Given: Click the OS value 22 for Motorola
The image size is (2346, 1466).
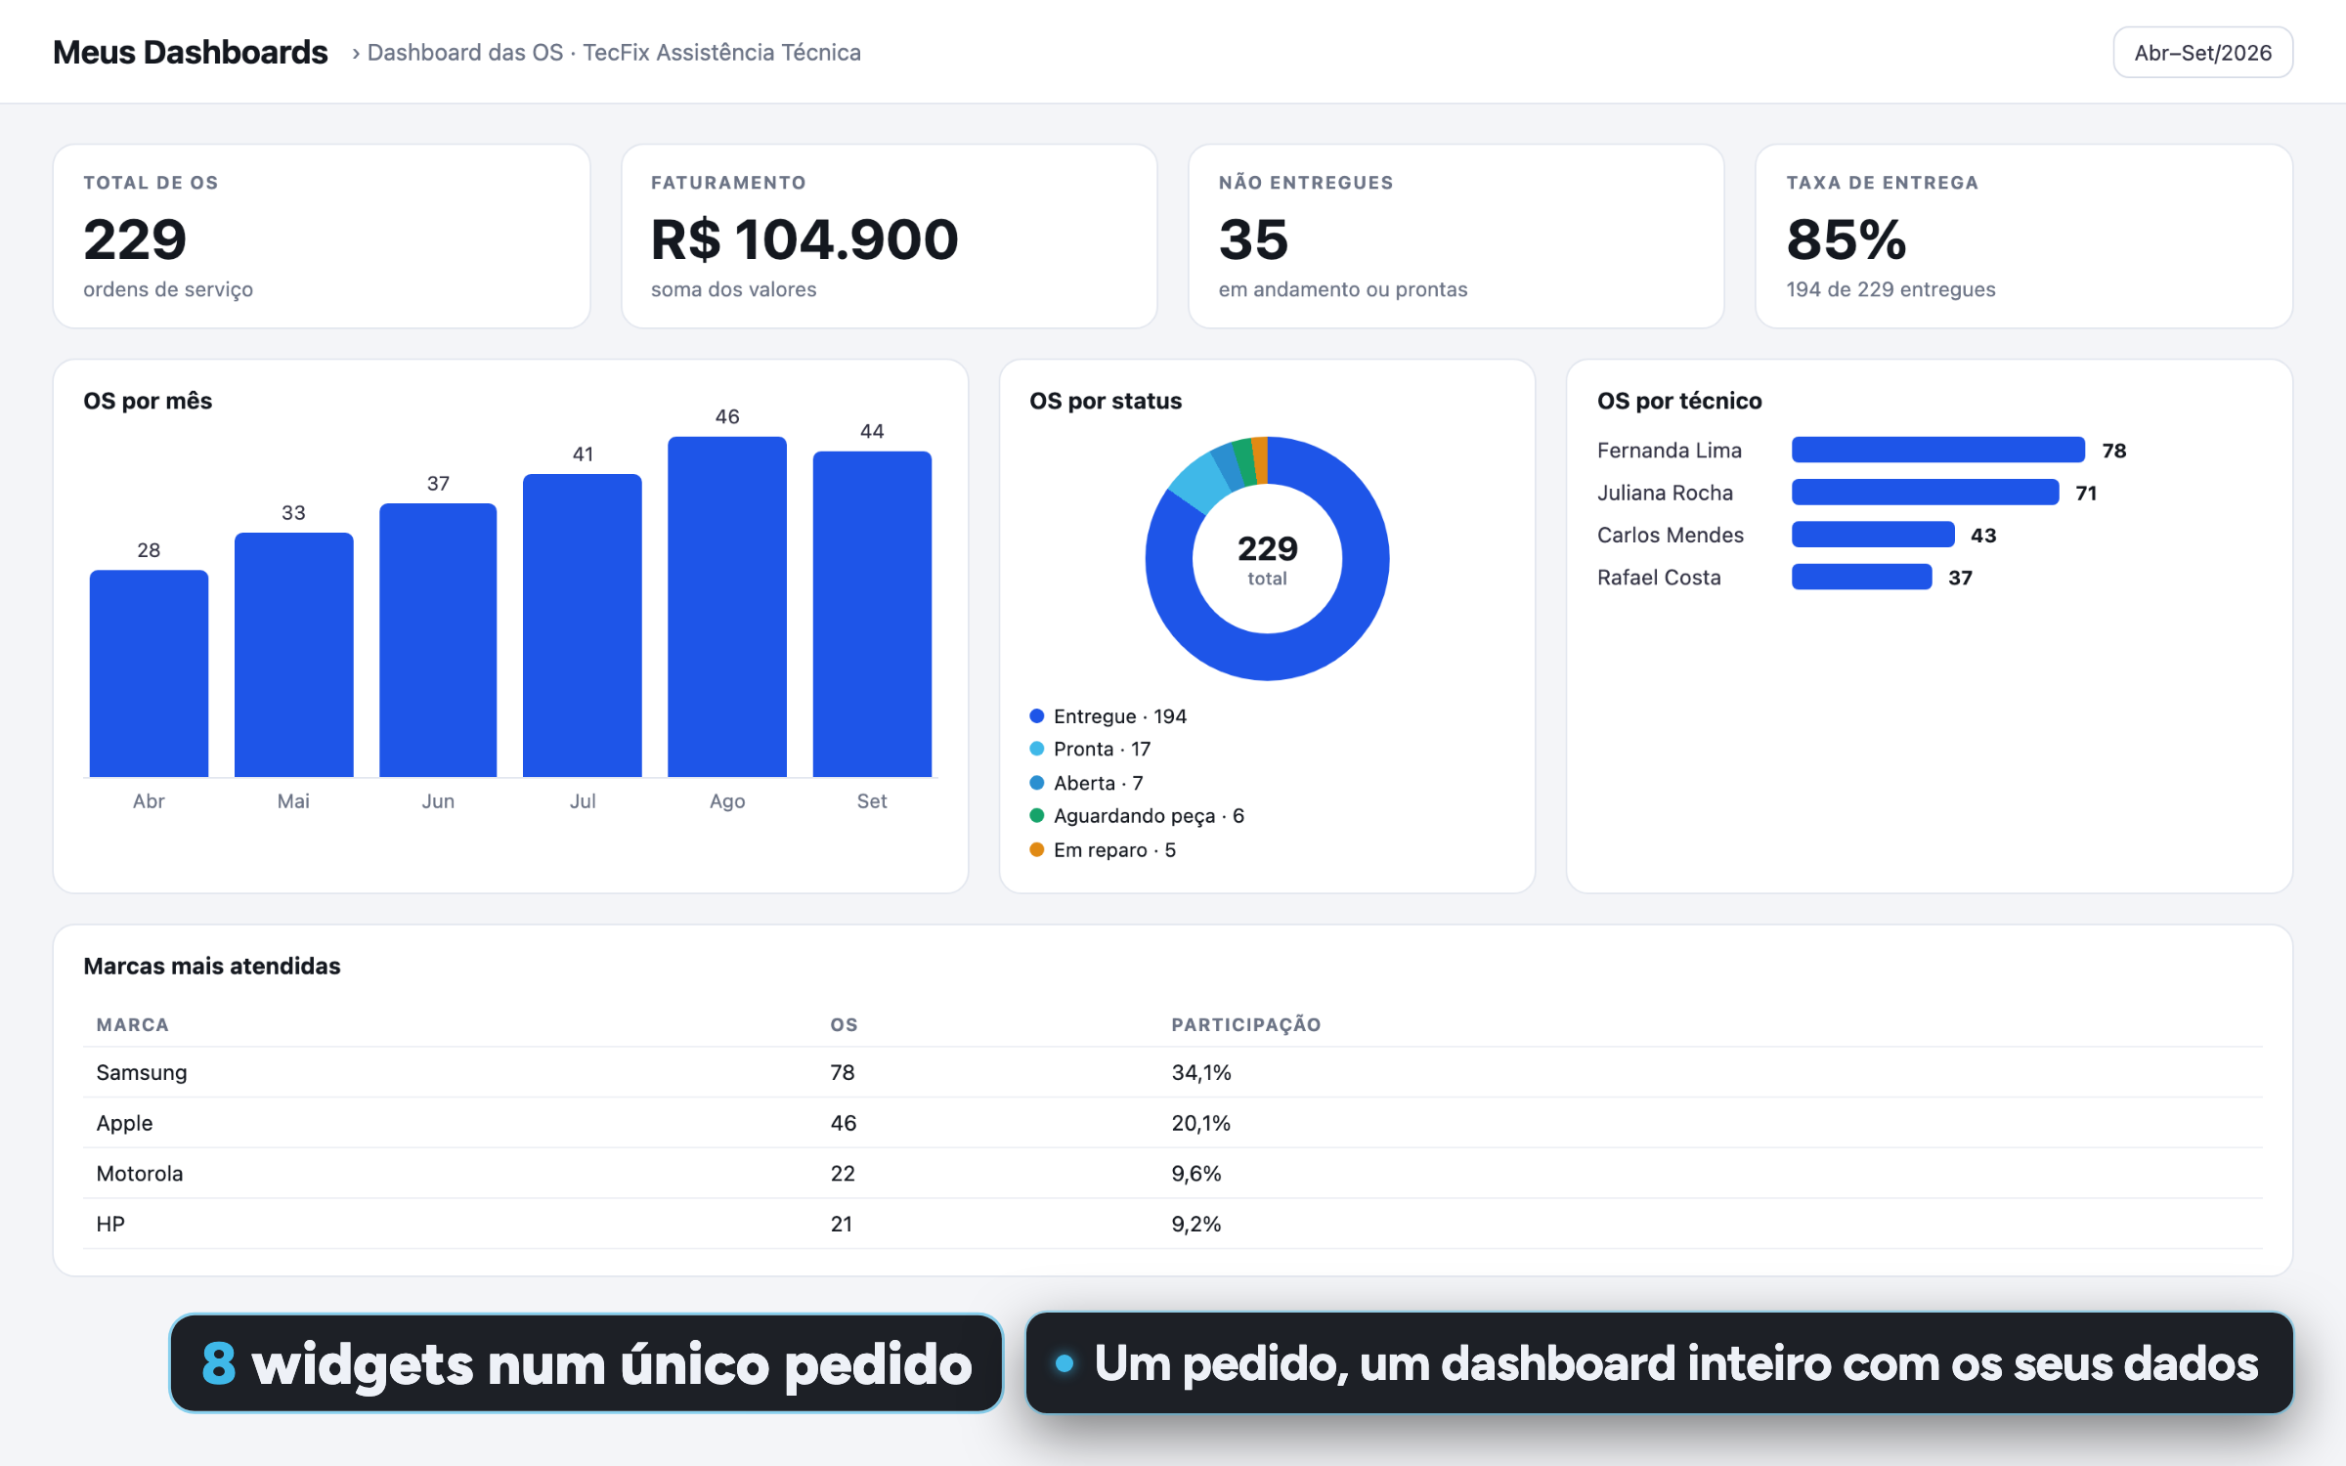Looking at the screenshot, I should pyautogui.click(x=843, y=1173).
